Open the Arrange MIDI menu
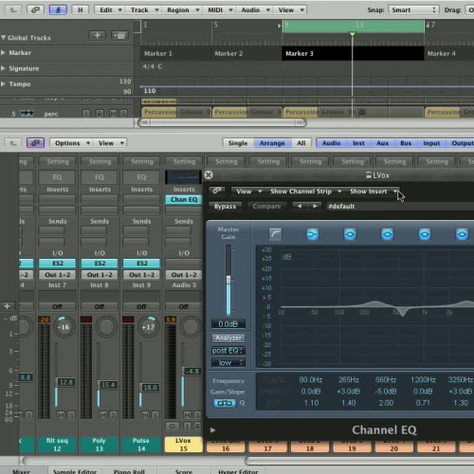 [220, 10]
